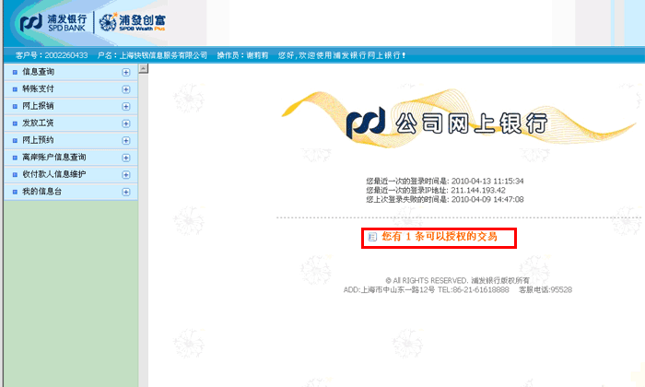Image resolution: width=645 pixels, height=387 pixels.
Task: Expand the 我的信息台 plus icon
Action: tap(126, 192)
